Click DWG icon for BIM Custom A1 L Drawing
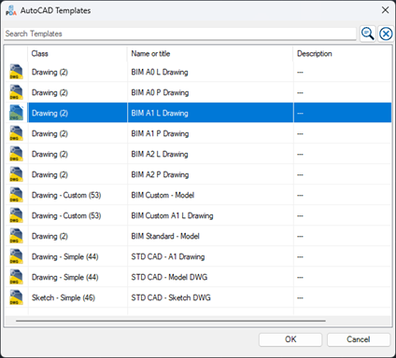This screenshot has height=358, width=396. [16, 215]
